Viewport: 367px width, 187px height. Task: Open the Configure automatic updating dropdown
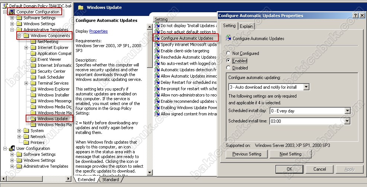[306, 87]
